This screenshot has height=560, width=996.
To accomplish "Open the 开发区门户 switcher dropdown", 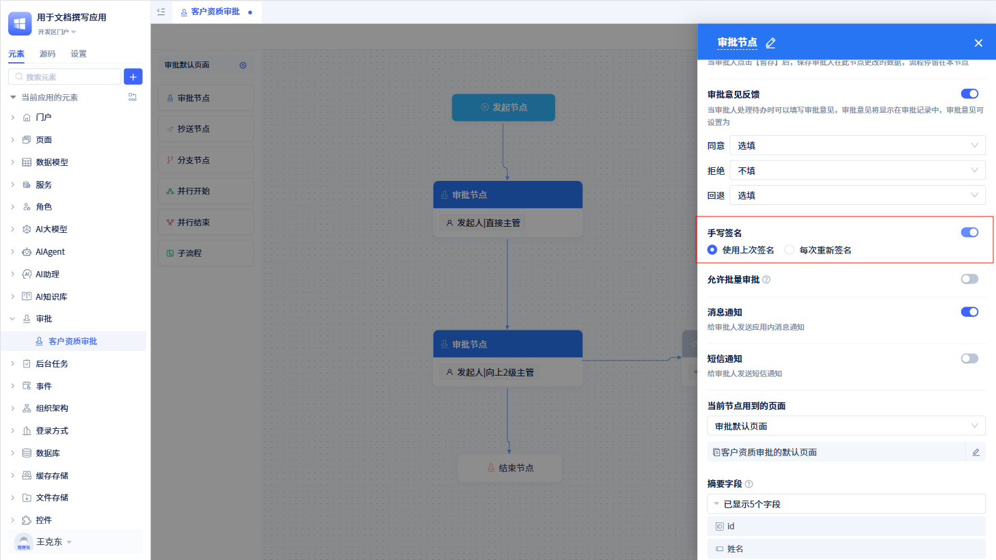I will [x=57, y=32].
